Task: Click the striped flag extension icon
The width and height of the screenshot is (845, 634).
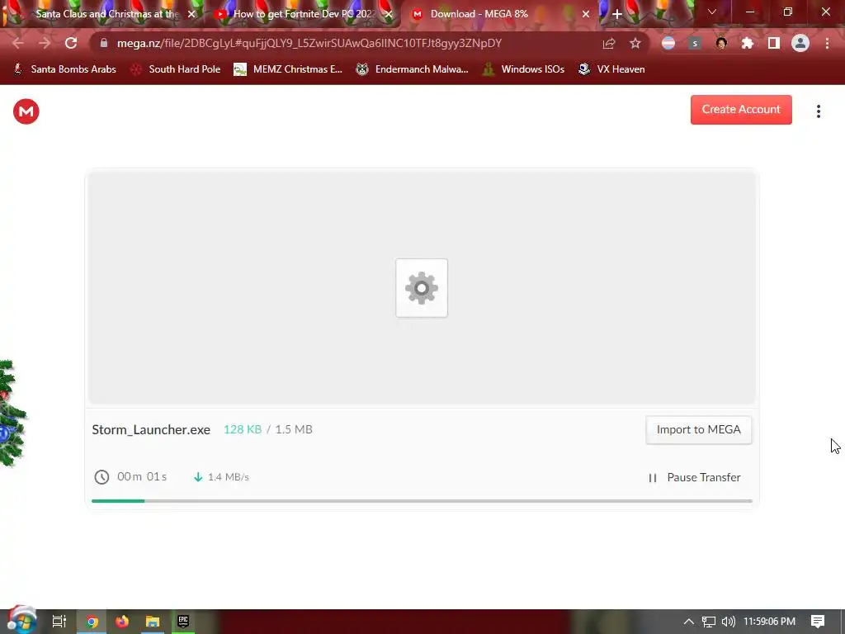Action: (668, 43)
